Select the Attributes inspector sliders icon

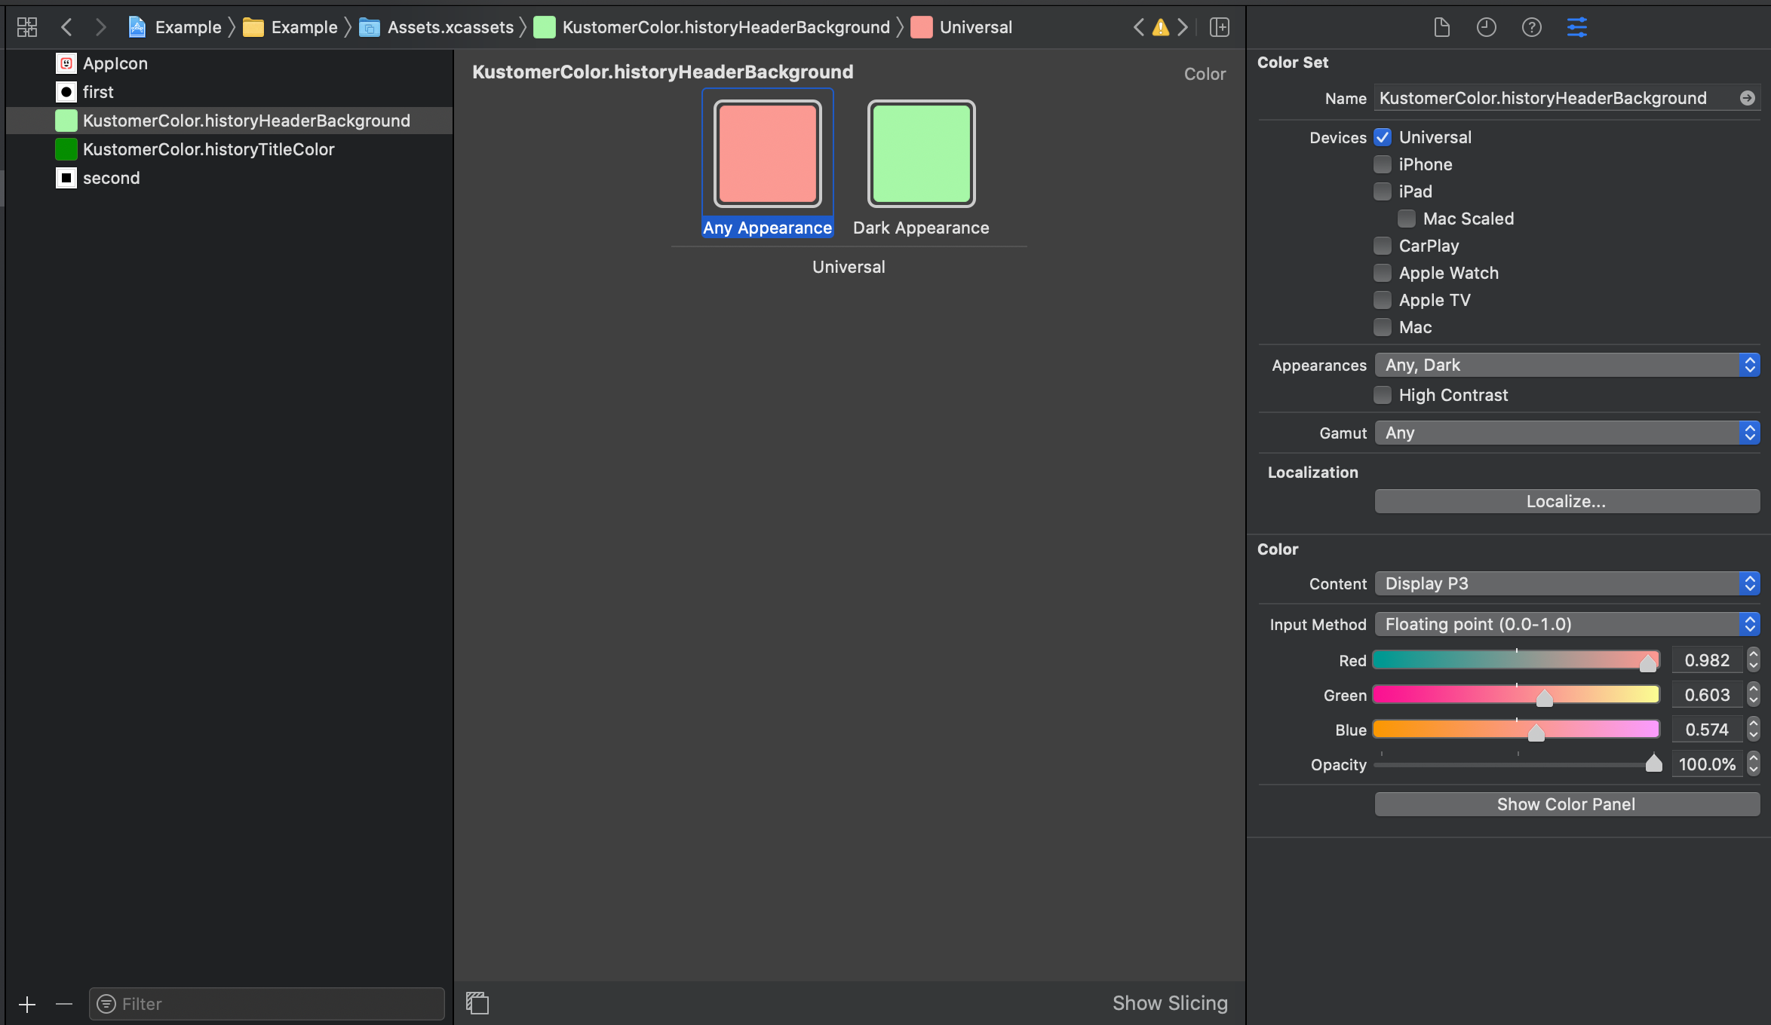coord(1576,27)
